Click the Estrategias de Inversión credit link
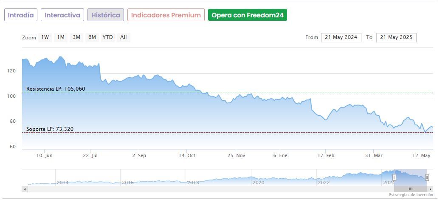 (411, 195)
